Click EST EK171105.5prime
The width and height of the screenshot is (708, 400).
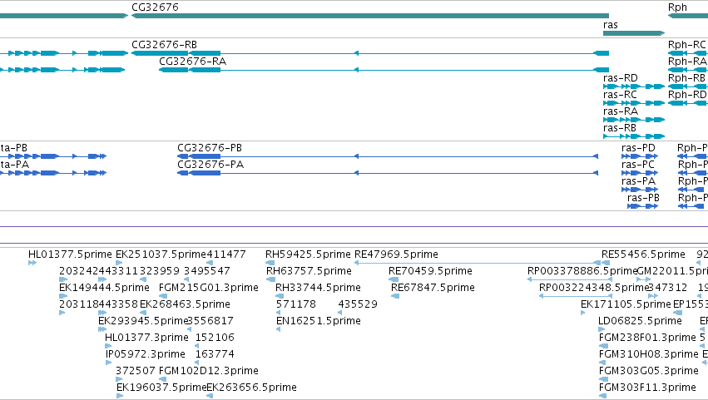(626, 304)
